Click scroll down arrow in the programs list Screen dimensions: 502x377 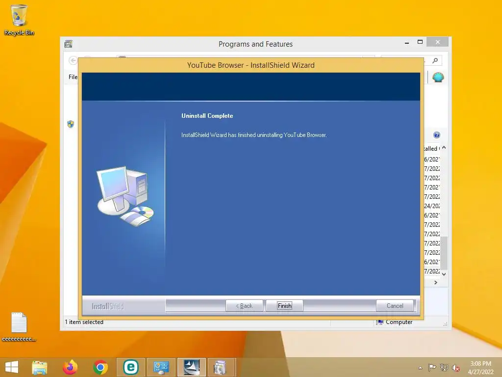coord(444,274)
